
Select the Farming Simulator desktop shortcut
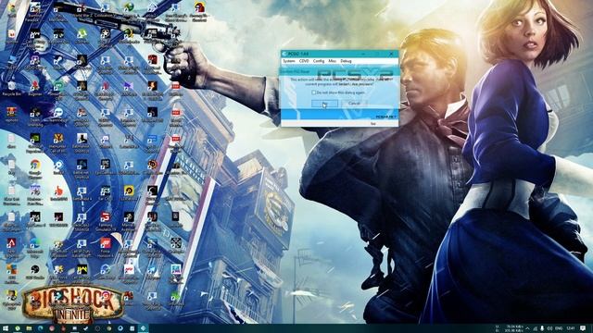coord(106,222)
